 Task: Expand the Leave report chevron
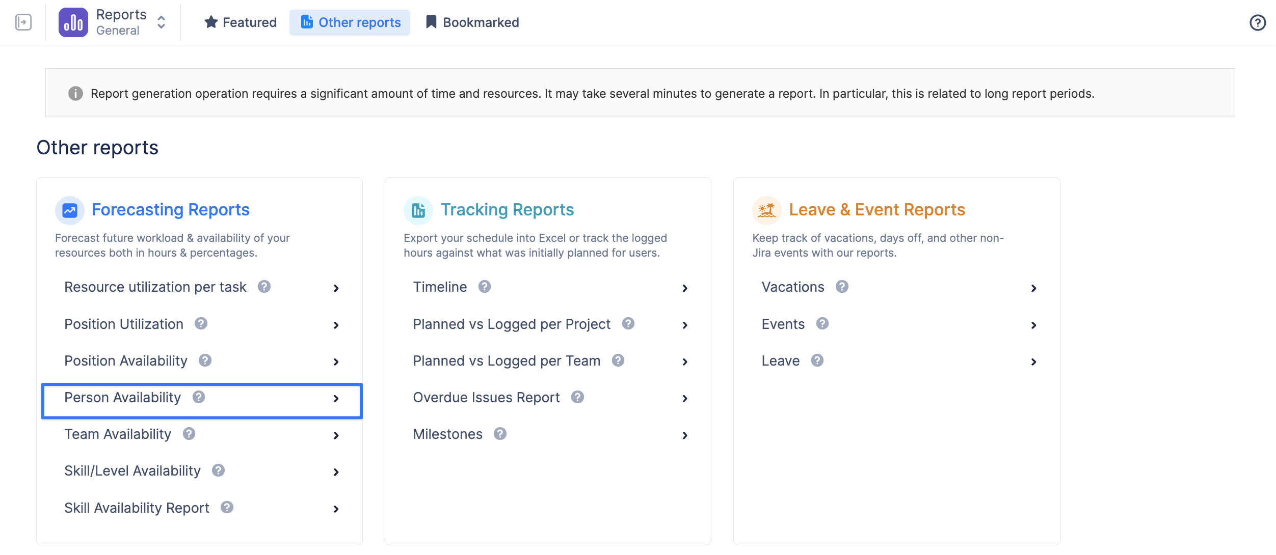[x=1033, y=362]
